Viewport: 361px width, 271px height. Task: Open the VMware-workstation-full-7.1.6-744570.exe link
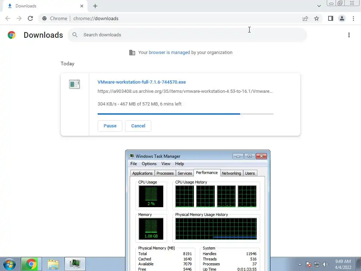click(x=142, y=82)
